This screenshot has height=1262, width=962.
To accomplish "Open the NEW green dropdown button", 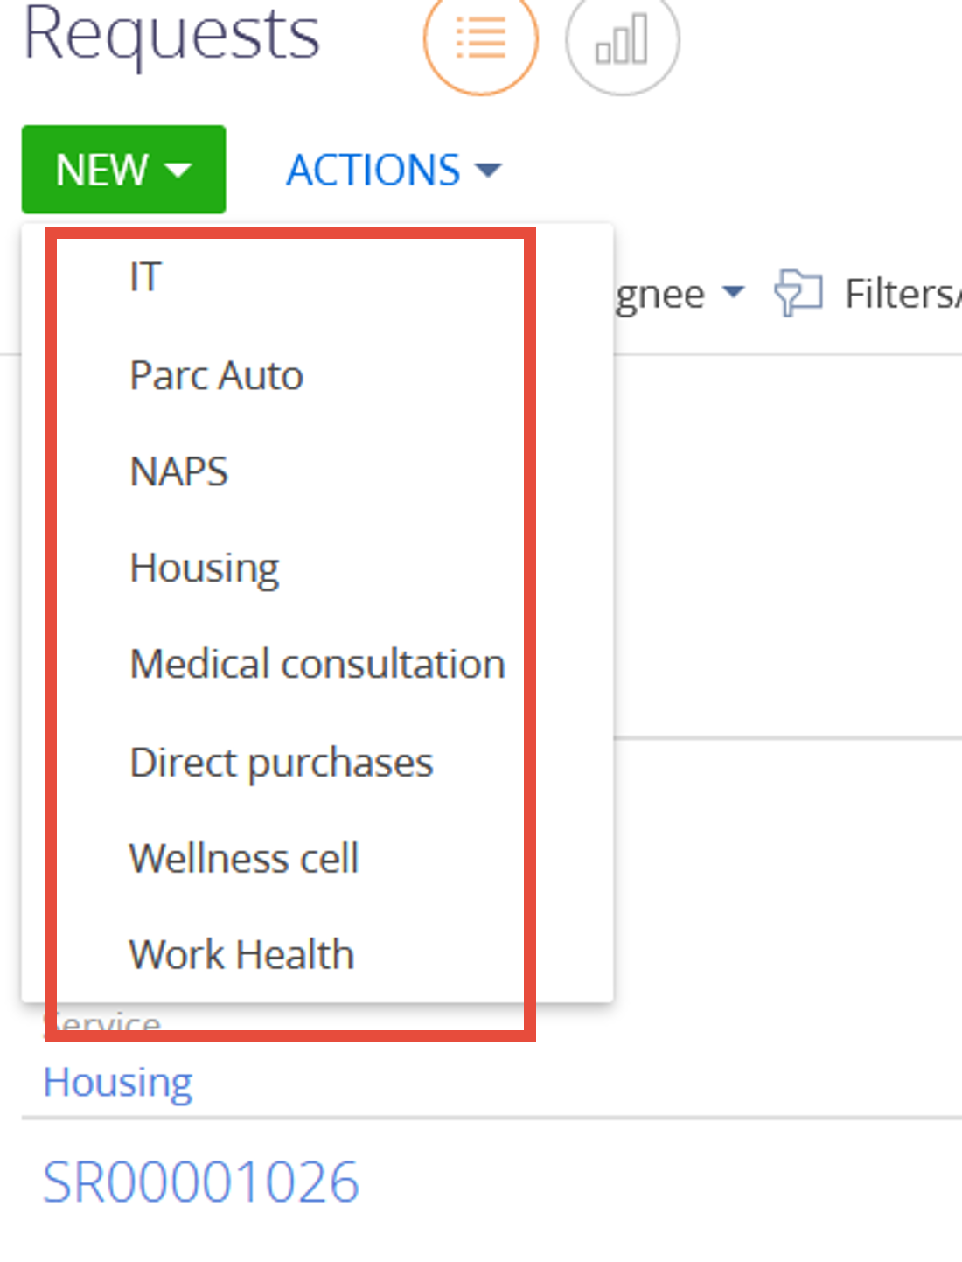I will pyautogui.click(x=123, y=170).
